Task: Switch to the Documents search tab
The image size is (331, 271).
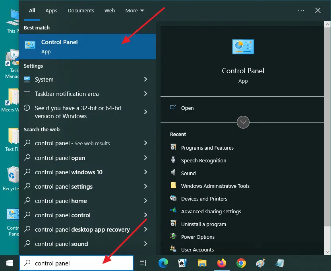Action: point(81,11)
